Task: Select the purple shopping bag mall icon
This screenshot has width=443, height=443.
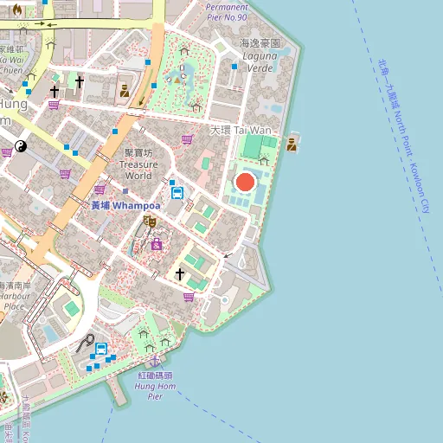Action: click(x=157, y=244)
